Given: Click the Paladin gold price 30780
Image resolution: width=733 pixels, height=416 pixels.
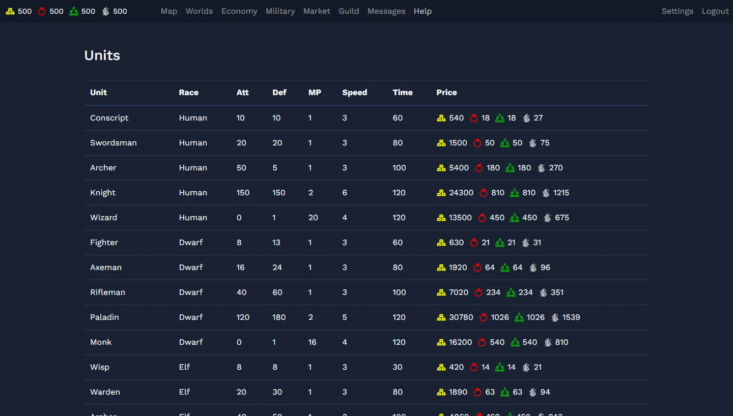Looking at the screenshot, I should click(x=461, y=317).
